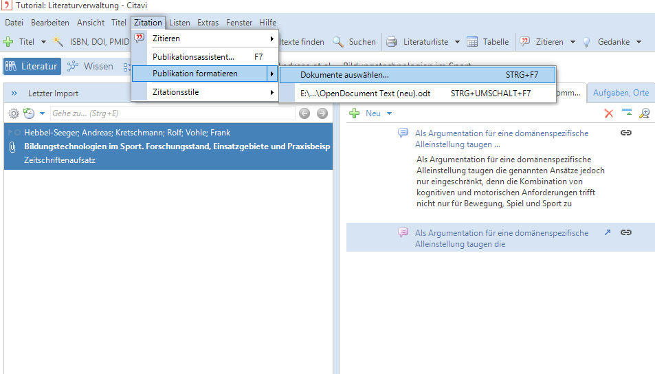Click the green plus Neu icon
The height and width of the screenshot is (374, 655).
click(354, 113)
